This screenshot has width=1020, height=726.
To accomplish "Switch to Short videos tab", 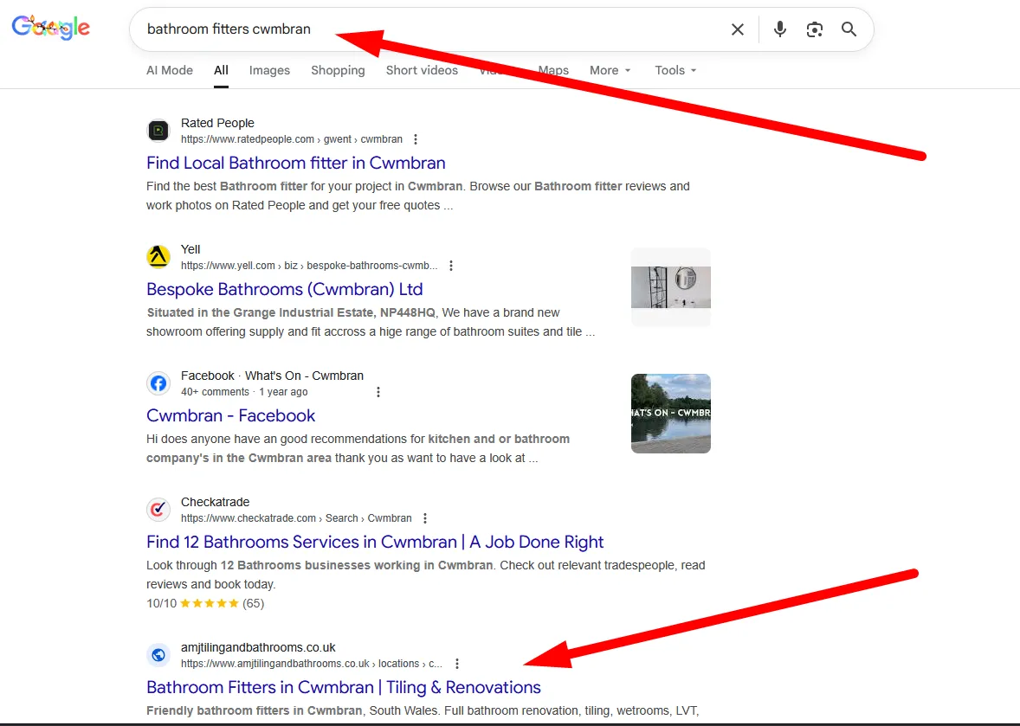I will (422, 70).
